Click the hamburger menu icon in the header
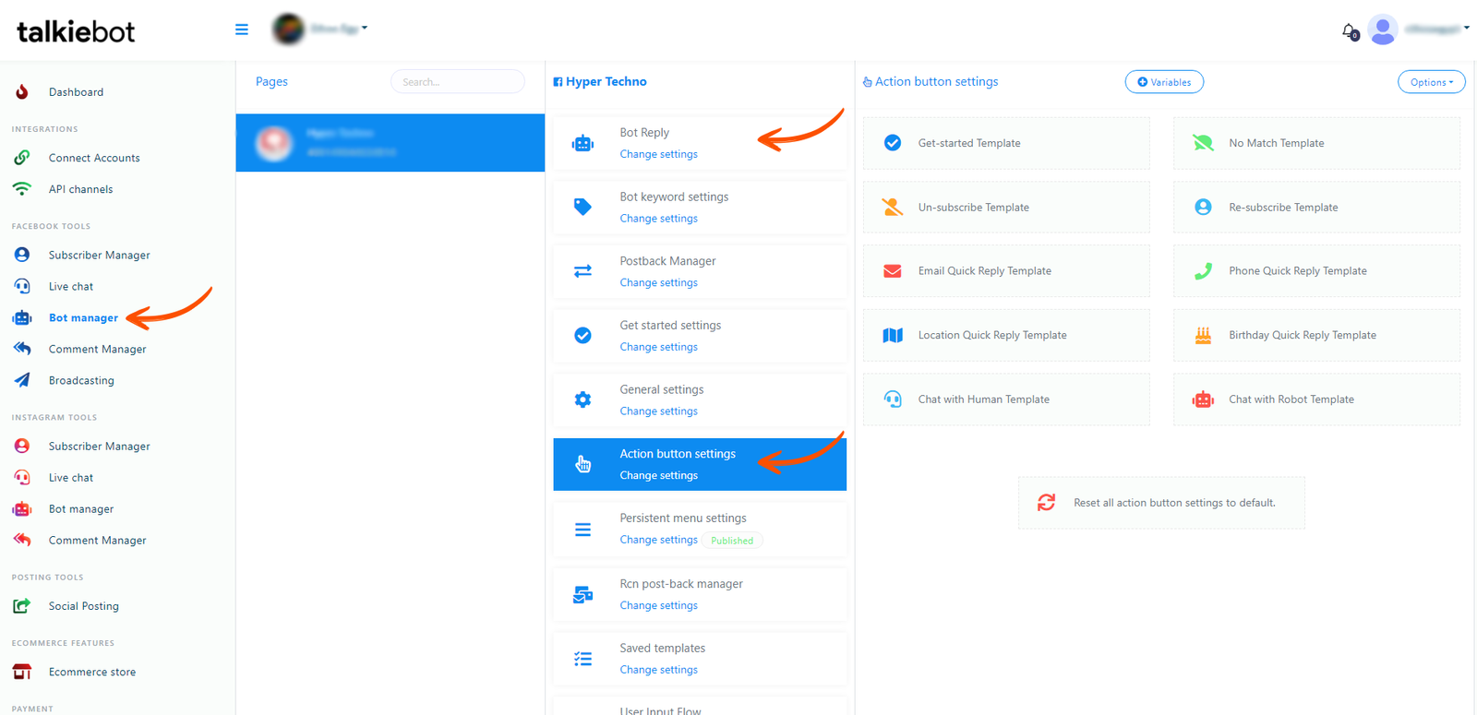Screen dimensions: 1477x715 [x=242, y=30]
